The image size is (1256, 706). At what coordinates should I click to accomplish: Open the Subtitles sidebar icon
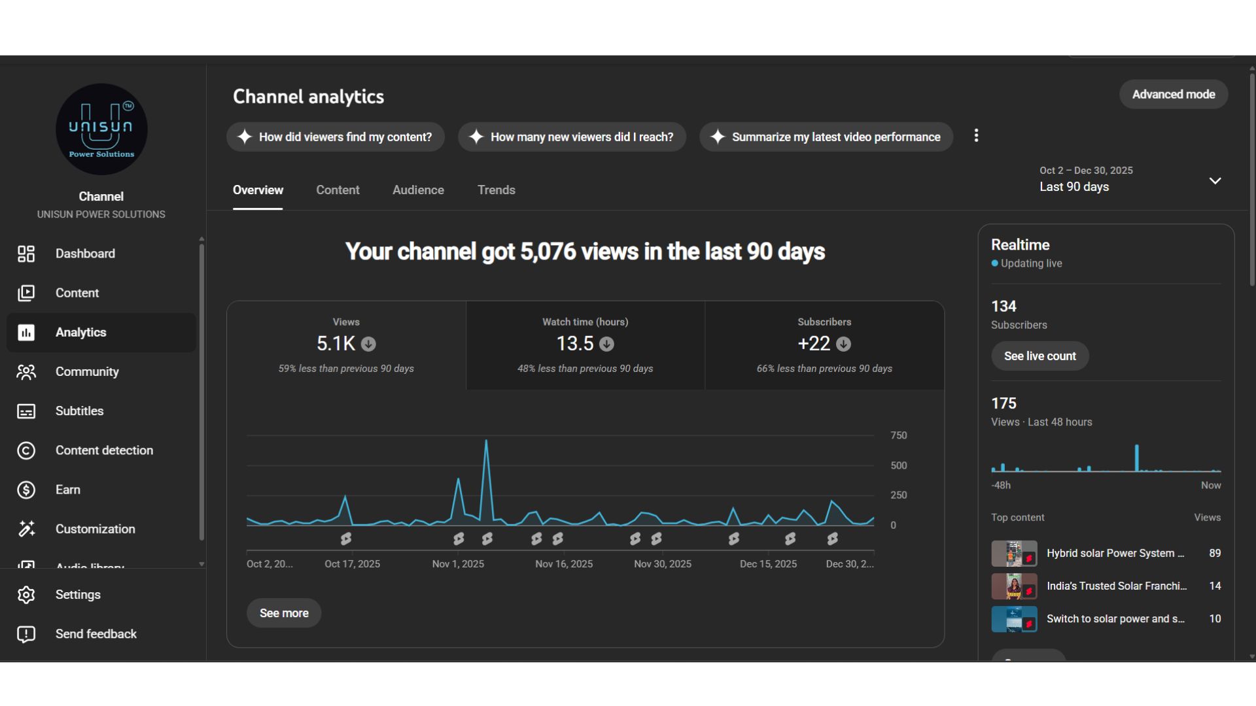26,411
